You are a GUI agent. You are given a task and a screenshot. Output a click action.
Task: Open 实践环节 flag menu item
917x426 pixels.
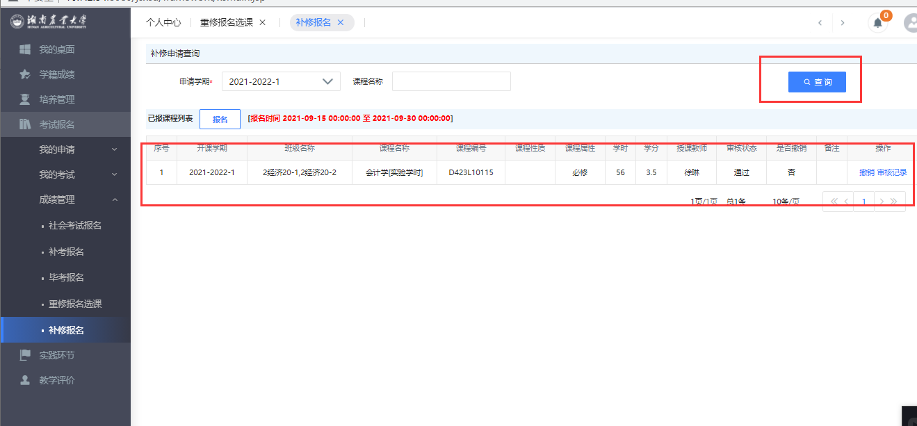pos(56,355)
